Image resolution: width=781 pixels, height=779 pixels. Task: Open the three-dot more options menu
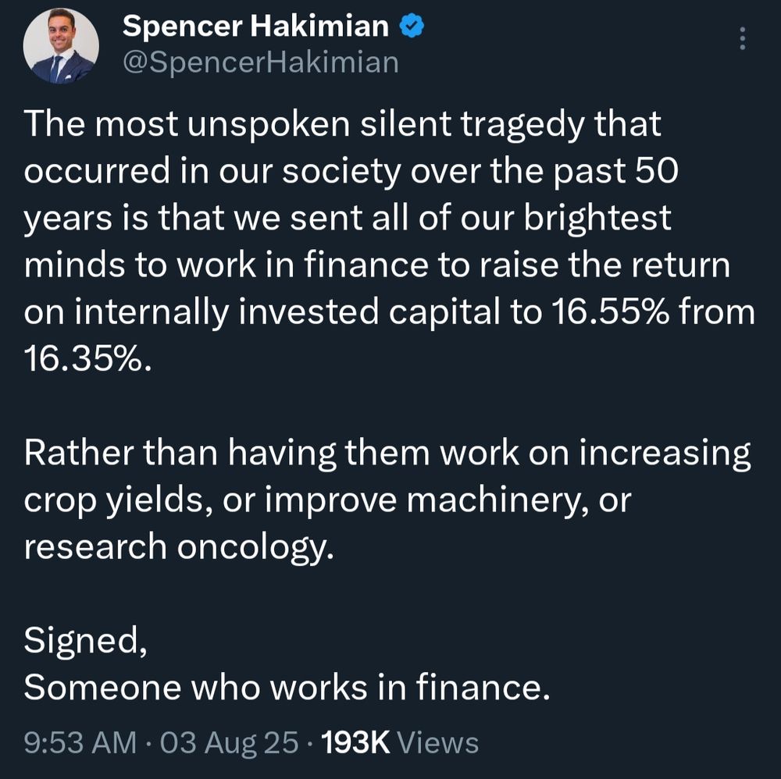click(742, 38)
